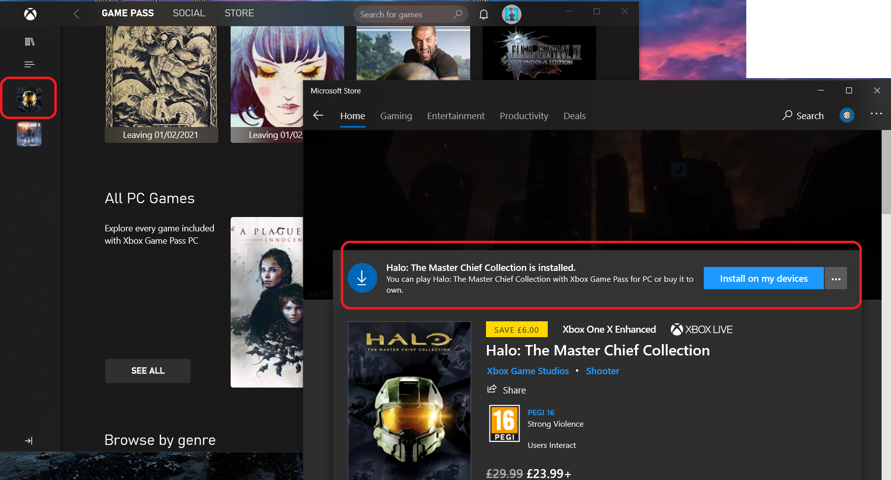Close the Microsoft Store window
Image resolution: width=891 pixels, height=480 pixels.
877,90
